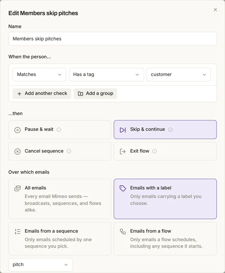This screenshot has height=273, width=225.
Task: Select the Exit flow option
Action: [x=165, y=151]
